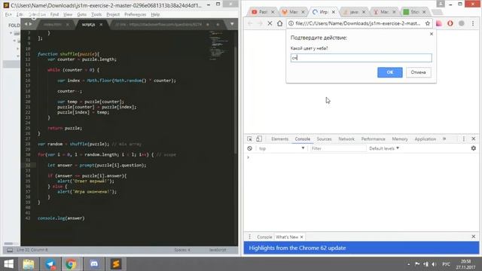Go to previous tab arrow in Sublime
The height and width of the screenshot is (271, 482).
[x=26, y=24]
